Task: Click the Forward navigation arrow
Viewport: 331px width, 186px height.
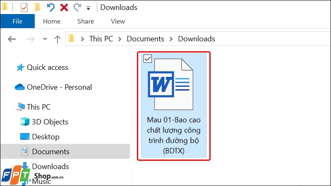Action: pyautogui.click(x=31, y=39)
